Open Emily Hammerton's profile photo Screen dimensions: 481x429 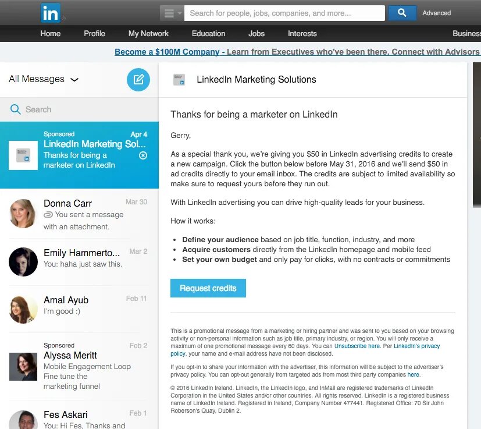click(x=23, y=262)
